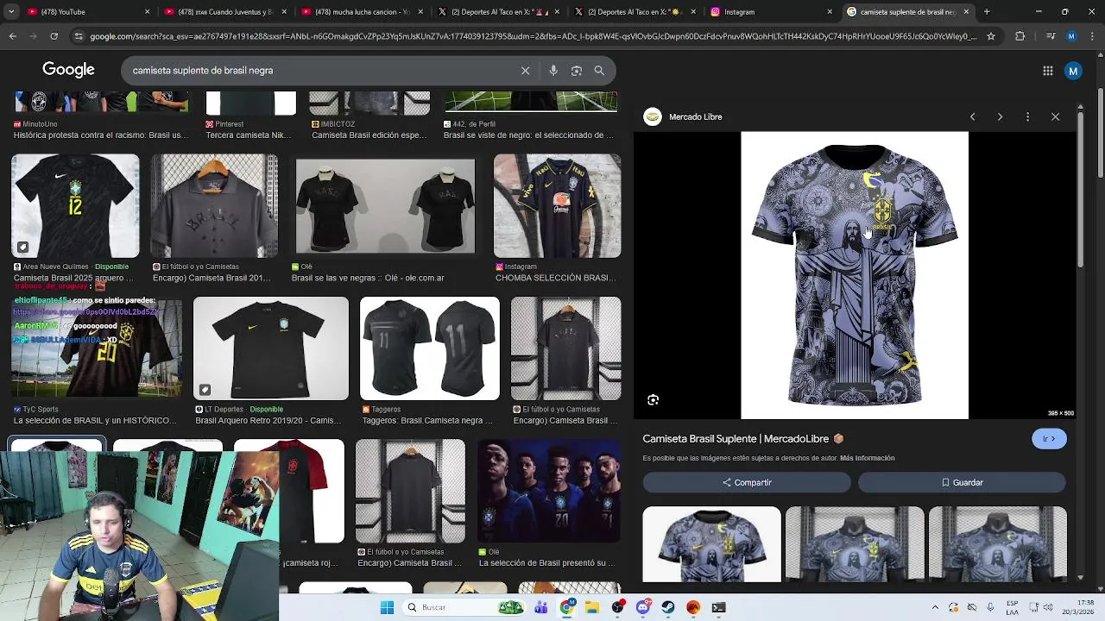This screenshot has width=1105, height=621.
Task: Search inside the image with Lens icon
Action: (653, 400)
